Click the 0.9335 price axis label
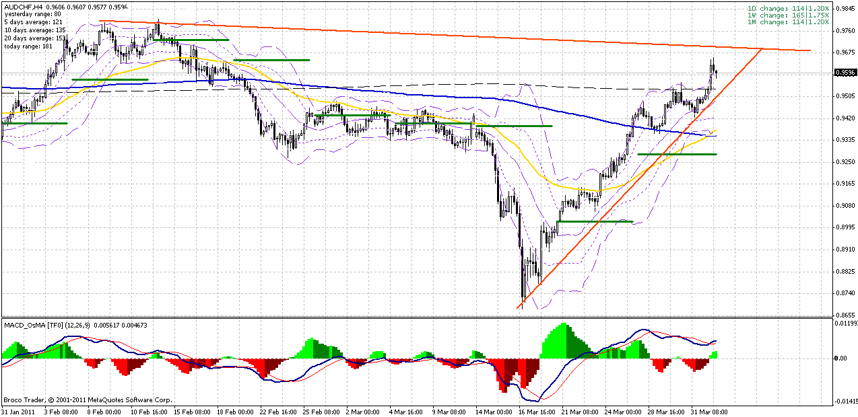The image size is (858, 417). tap(845, 140)
